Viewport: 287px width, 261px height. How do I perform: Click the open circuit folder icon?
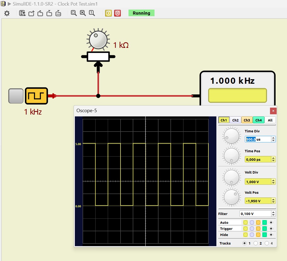(40, 13)
